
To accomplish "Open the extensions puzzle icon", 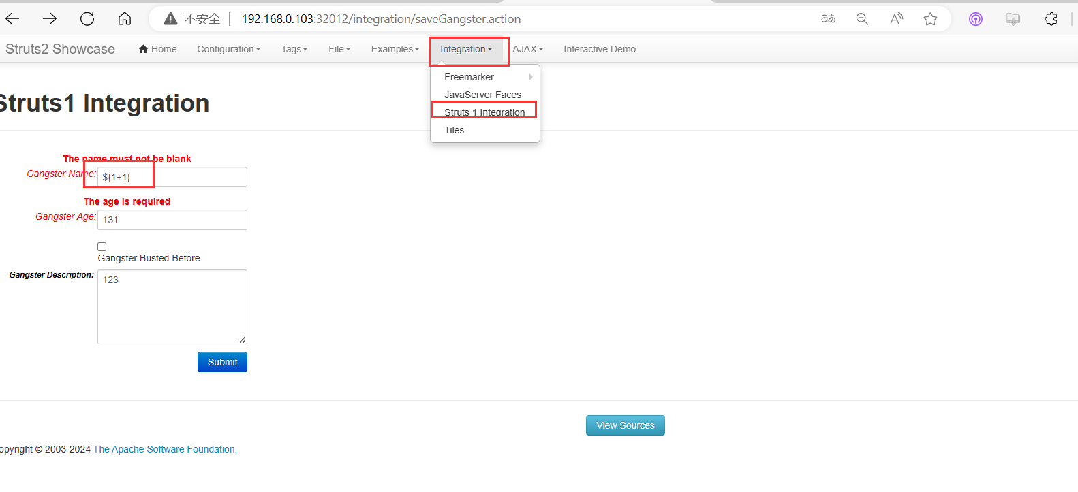I will 1051,19.
